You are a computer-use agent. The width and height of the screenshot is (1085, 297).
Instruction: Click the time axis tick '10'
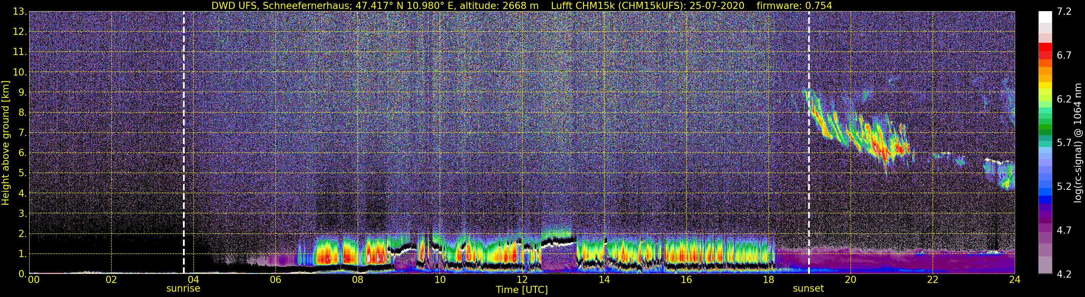tap(440, 280)
